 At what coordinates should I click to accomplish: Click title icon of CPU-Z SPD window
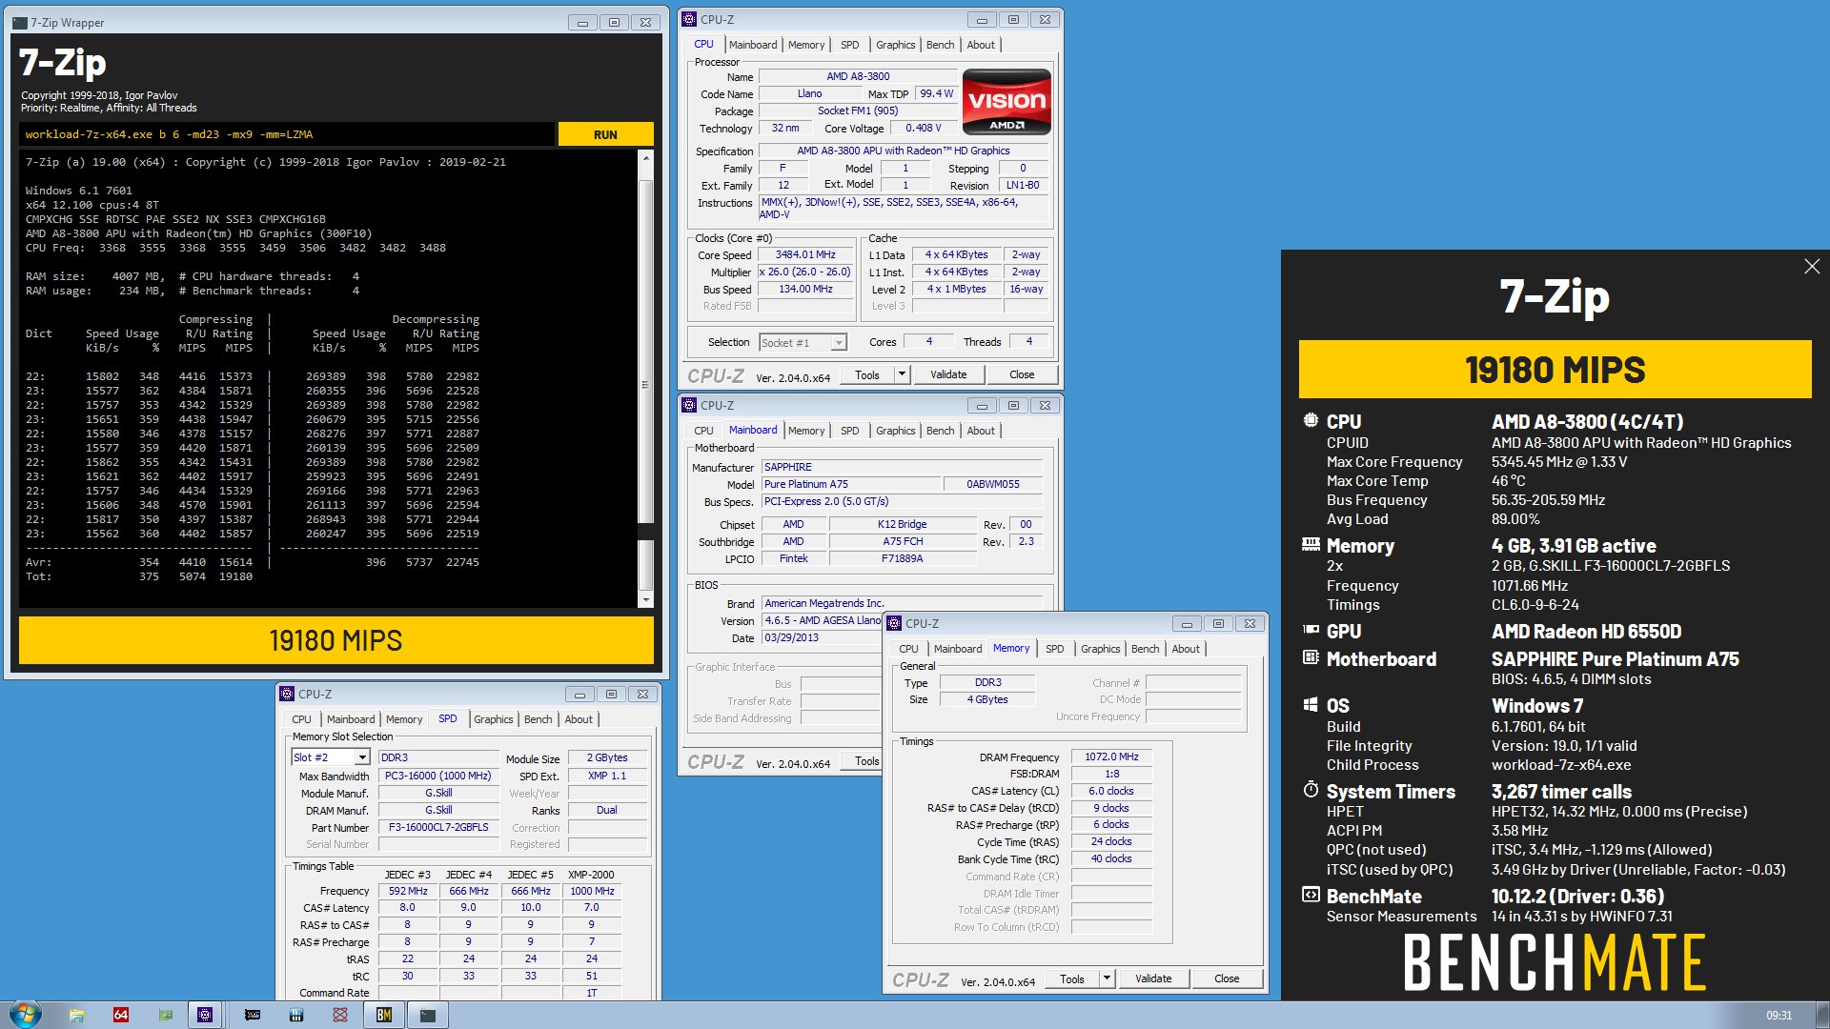[x=287, y=694]
